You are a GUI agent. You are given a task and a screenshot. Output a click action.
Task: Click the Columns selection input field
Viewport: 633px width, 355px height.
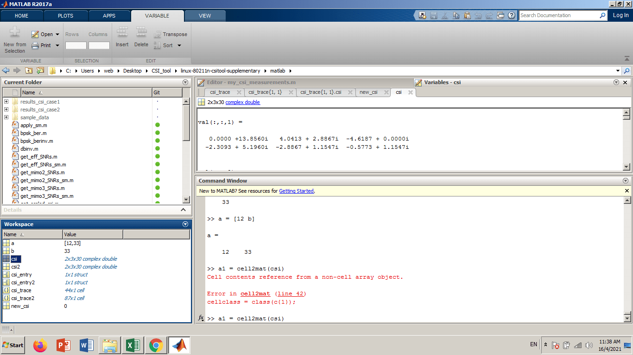click(x=99, y=45)
